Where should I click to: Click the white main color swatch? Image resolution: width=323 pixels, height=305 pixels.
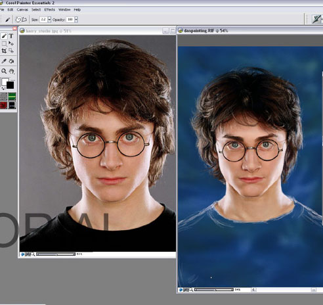[5, 82]
